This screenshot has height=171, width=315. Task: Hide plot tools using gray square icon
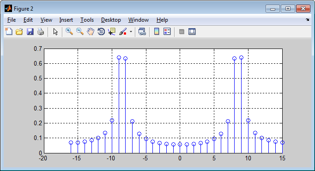(x=182, y=31)
